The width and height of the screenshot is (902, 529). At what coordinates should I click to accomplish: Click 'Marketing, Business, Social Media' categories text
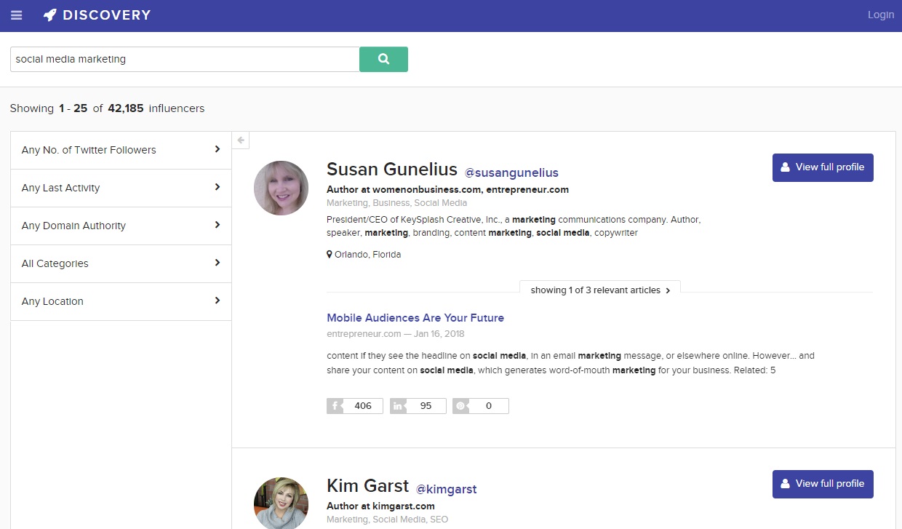tap(397, 203)
